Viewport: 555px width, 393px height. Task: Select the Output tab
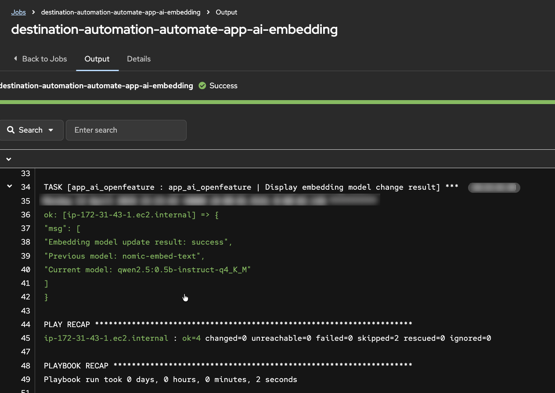click(x=97, y=59)
